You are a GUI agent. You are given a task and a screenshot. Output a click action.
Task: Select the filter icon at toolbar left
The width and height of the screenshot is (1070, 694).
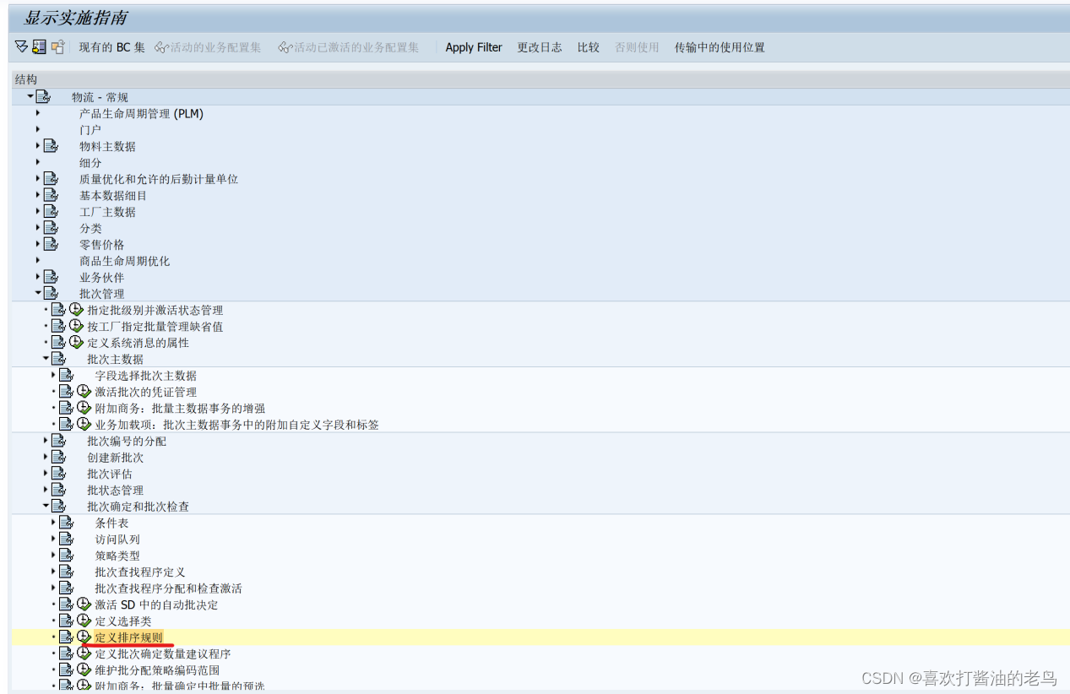tap(20, 47)
